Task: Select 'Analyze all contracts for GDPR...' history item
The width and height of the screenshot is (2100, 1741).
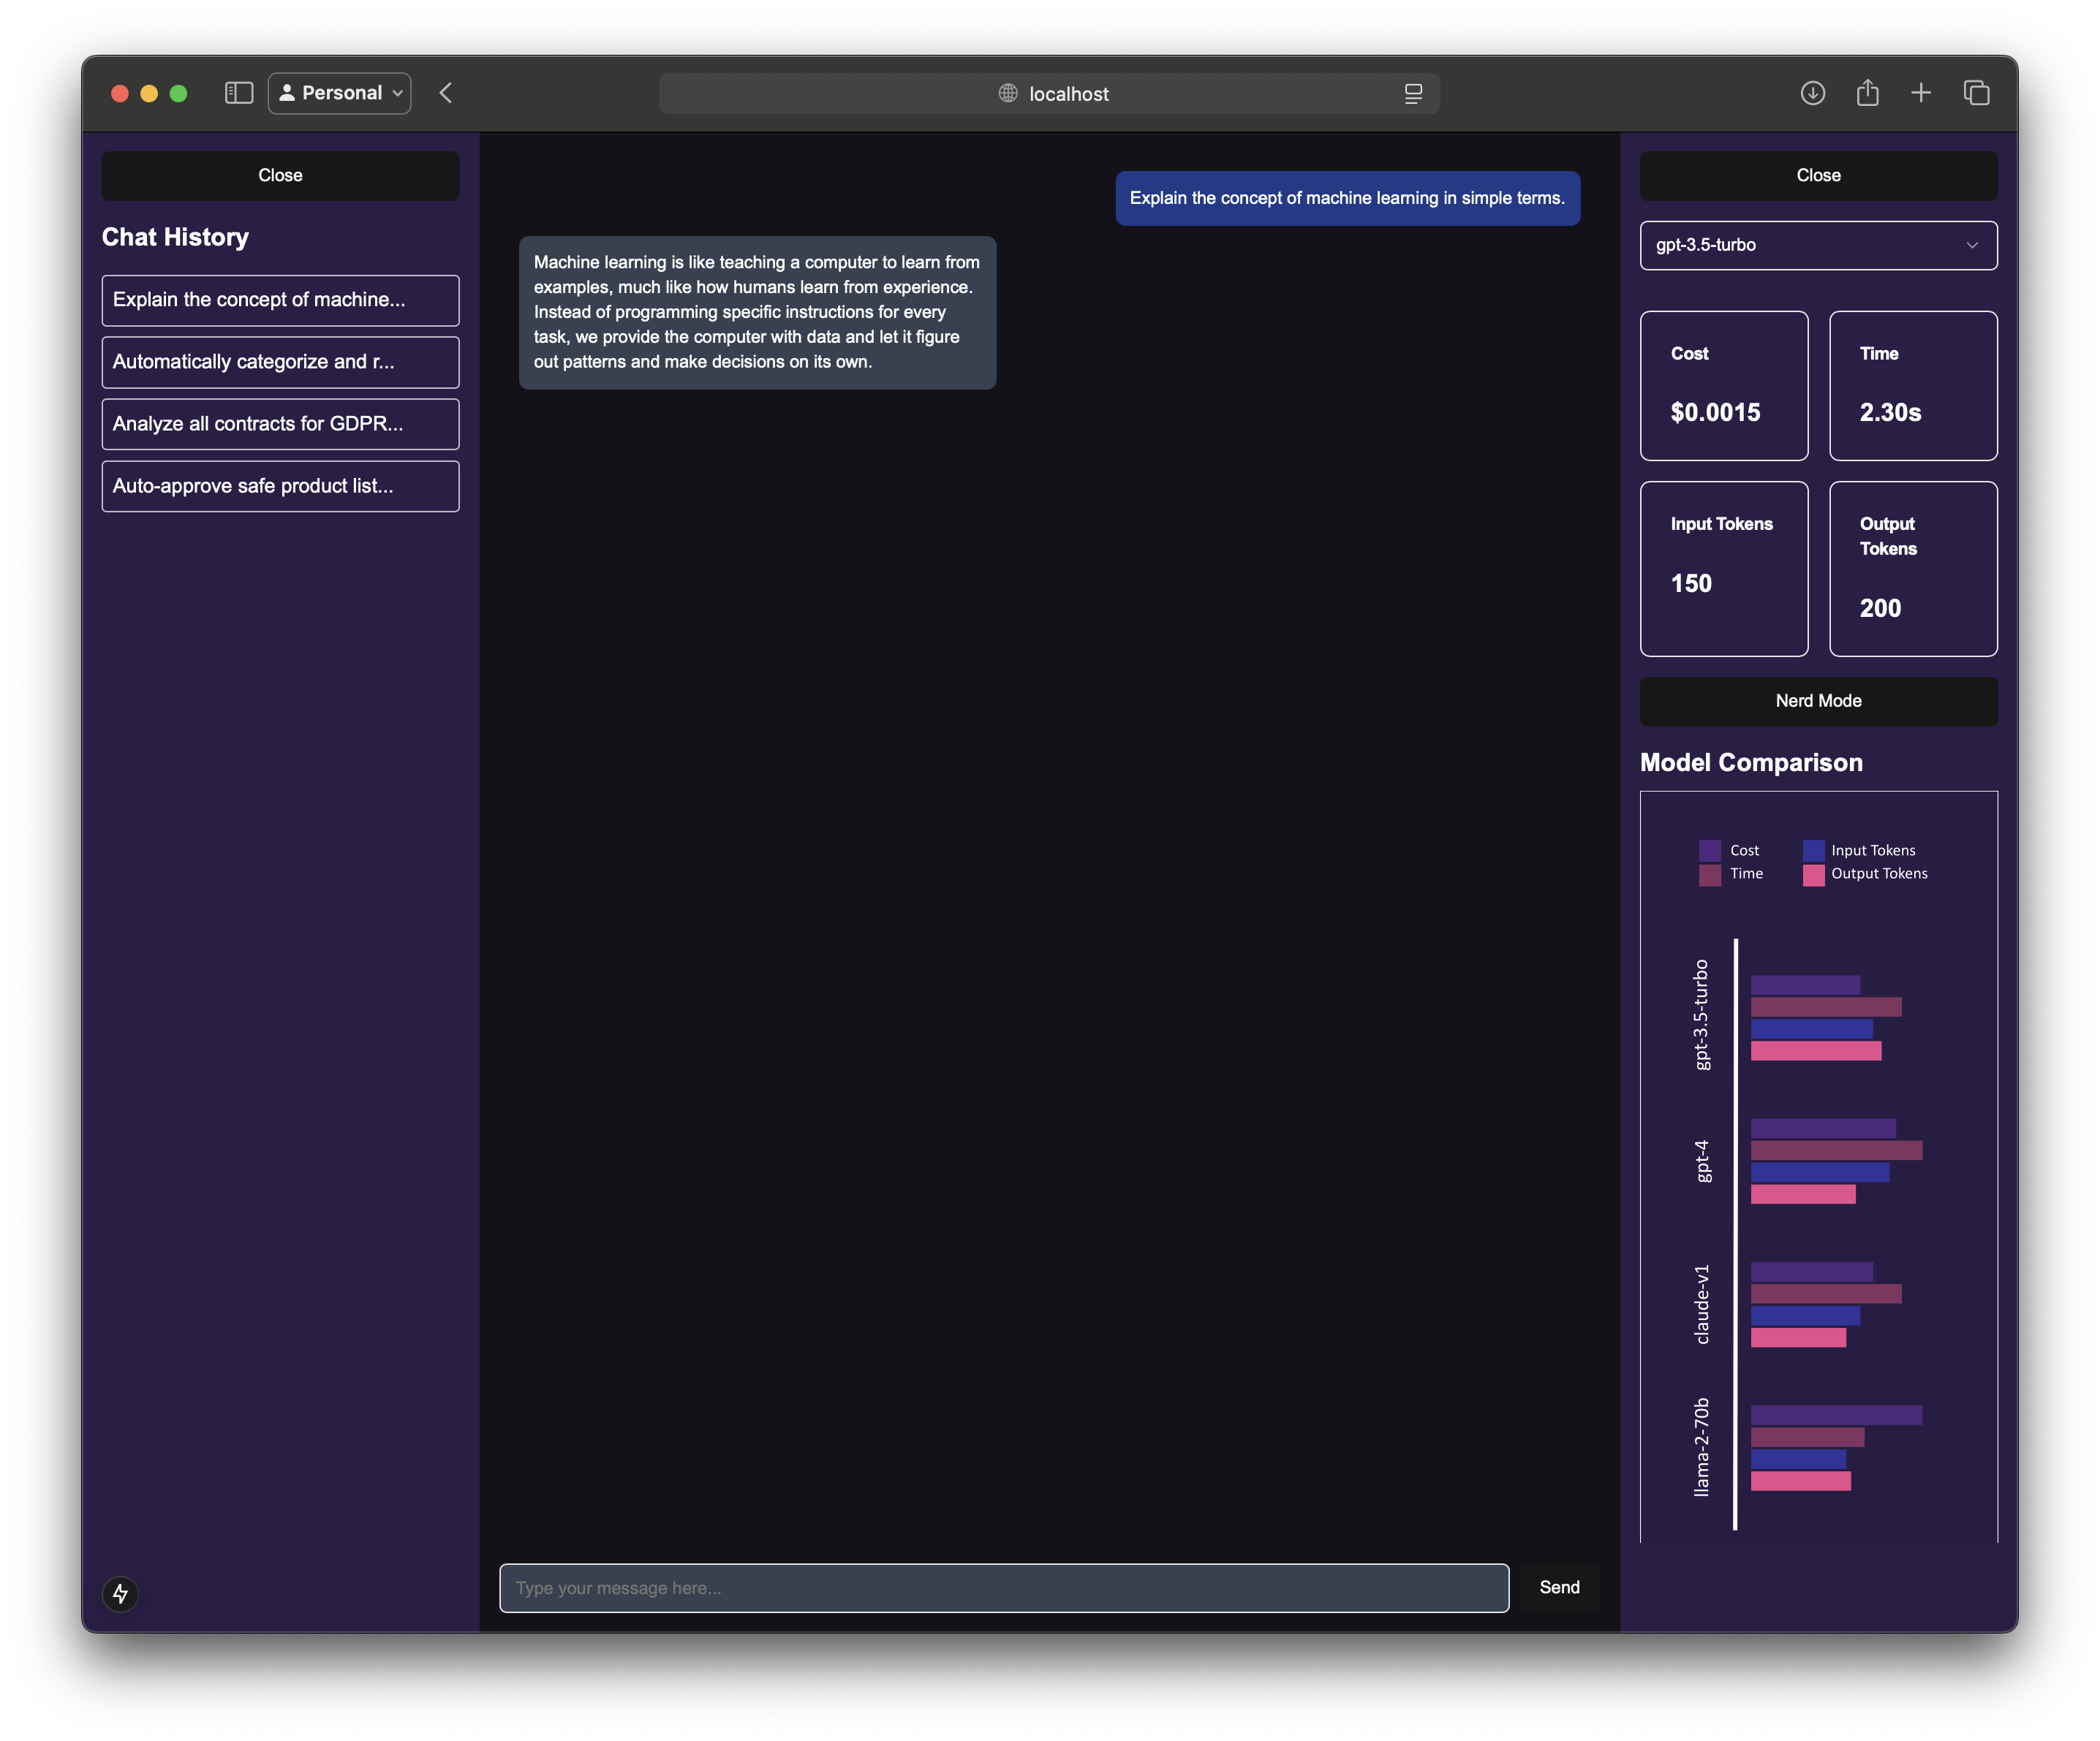Action: point(280,424)
